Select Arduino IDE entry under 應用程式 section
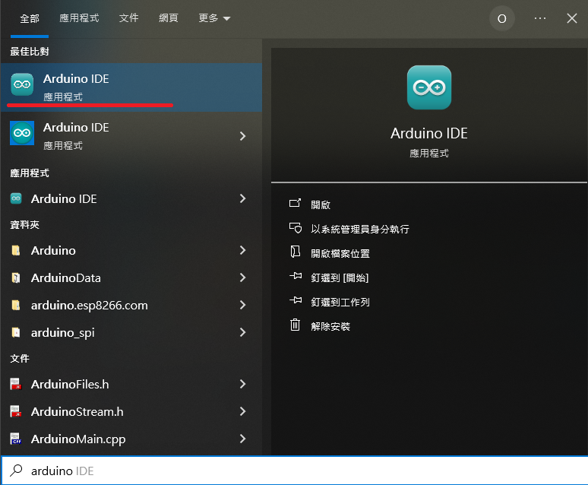This screenshot has height=485, width=588. (131, 198)
